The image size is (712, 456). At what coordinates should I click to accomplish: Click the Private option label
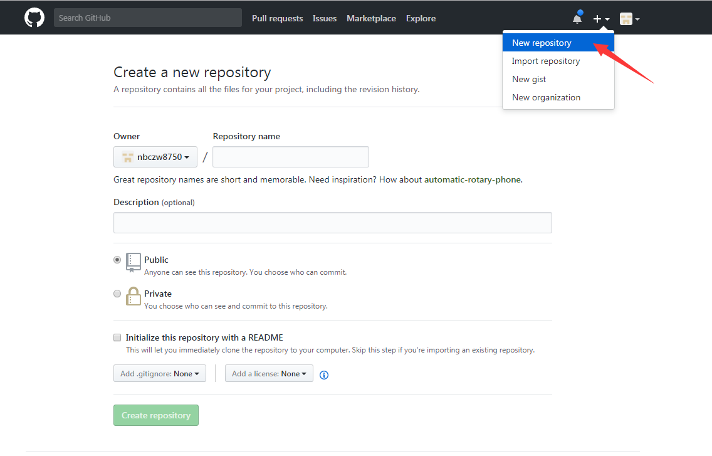[158, 294]
